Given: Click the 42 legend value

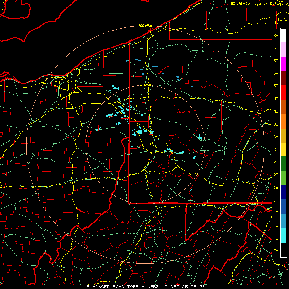Looking at the screenshot, I should tap(276, 111).
